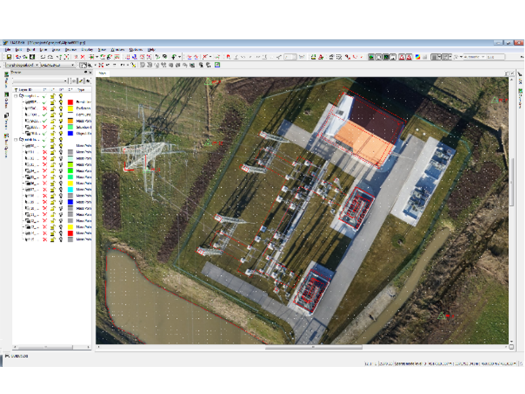Click the cyan color swatch in layer list

coord(70,190)
